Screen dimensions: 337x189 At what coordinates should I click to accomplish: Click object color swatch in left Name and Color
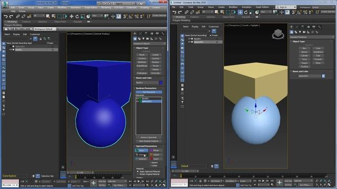point(161,82)
